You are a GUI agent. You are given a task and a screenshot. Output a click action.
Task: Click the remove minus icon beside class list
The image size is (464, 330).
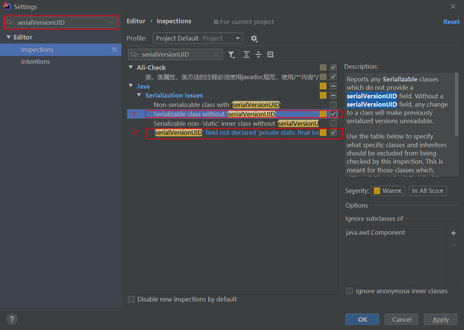(x=453, y=245)
